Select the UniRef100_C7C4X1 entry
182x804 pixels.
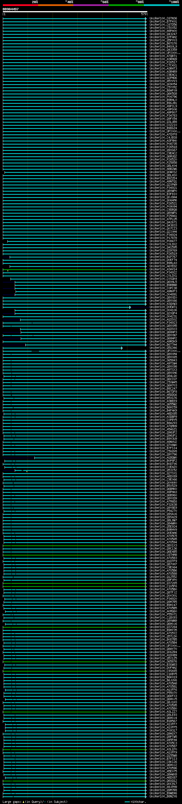(163, 66)
